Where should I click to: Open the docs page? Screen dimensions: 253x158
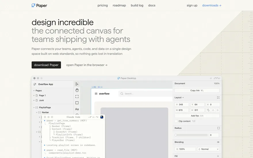coord(152,5)
